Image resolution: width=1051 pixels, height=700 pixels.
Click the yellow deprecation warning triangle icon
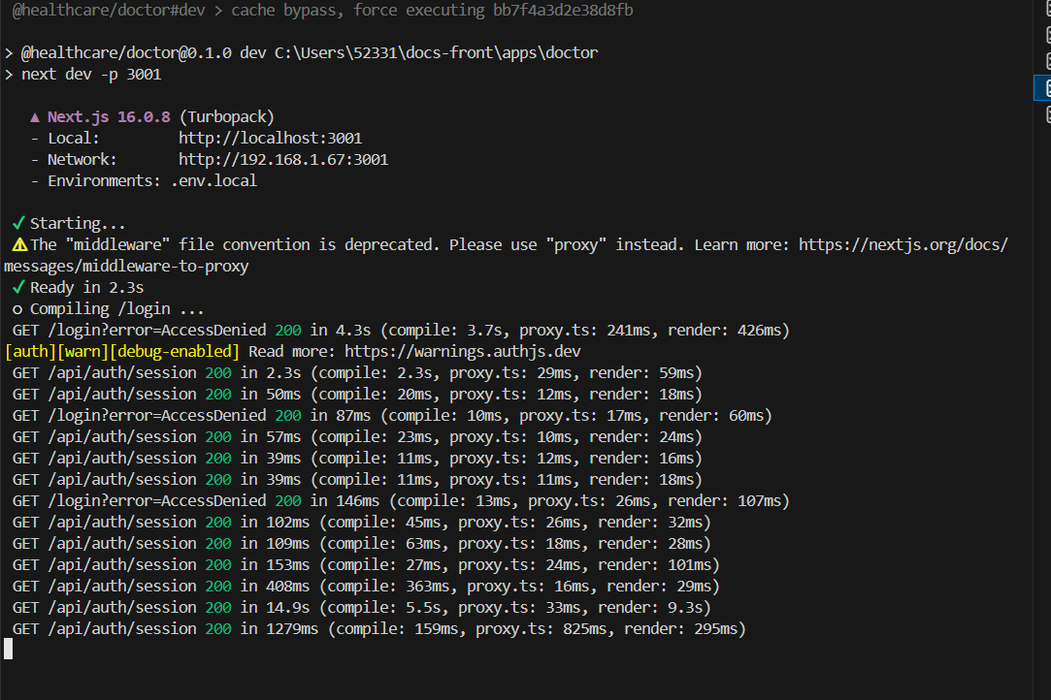tap(18, 245)
